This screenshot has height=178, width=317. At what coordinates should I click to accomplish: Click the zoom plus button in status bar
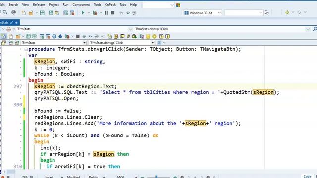click(175, 177)
